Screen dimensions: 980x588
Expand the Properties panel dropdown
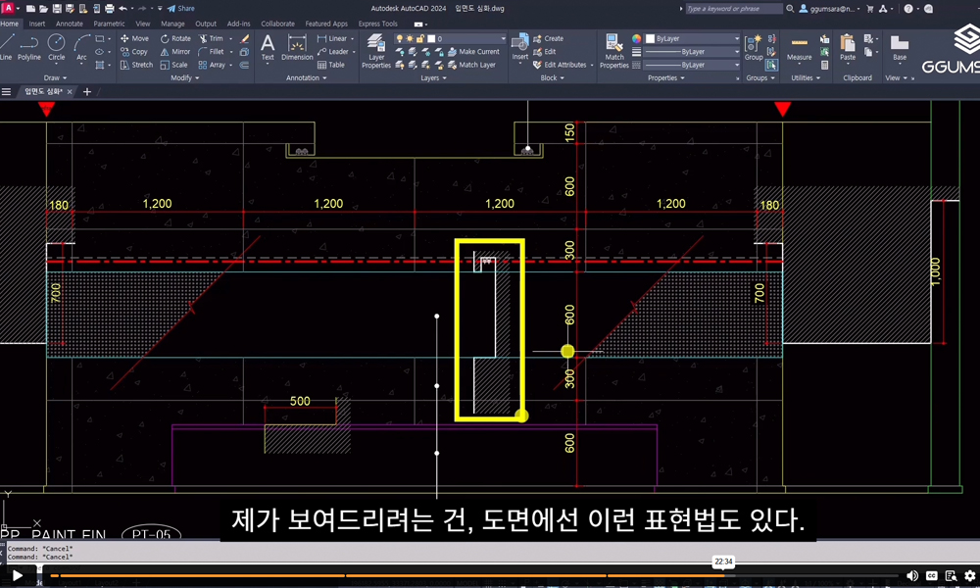pos(666,78)
